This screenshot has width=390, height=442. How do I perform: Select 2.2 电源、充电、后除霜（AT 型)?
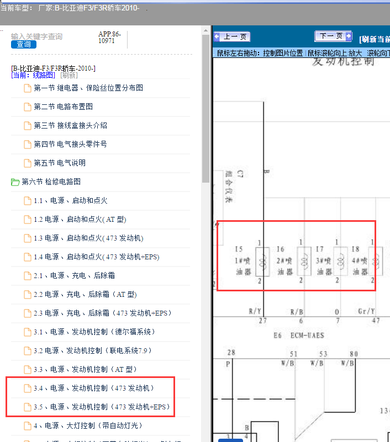point(85,295)
